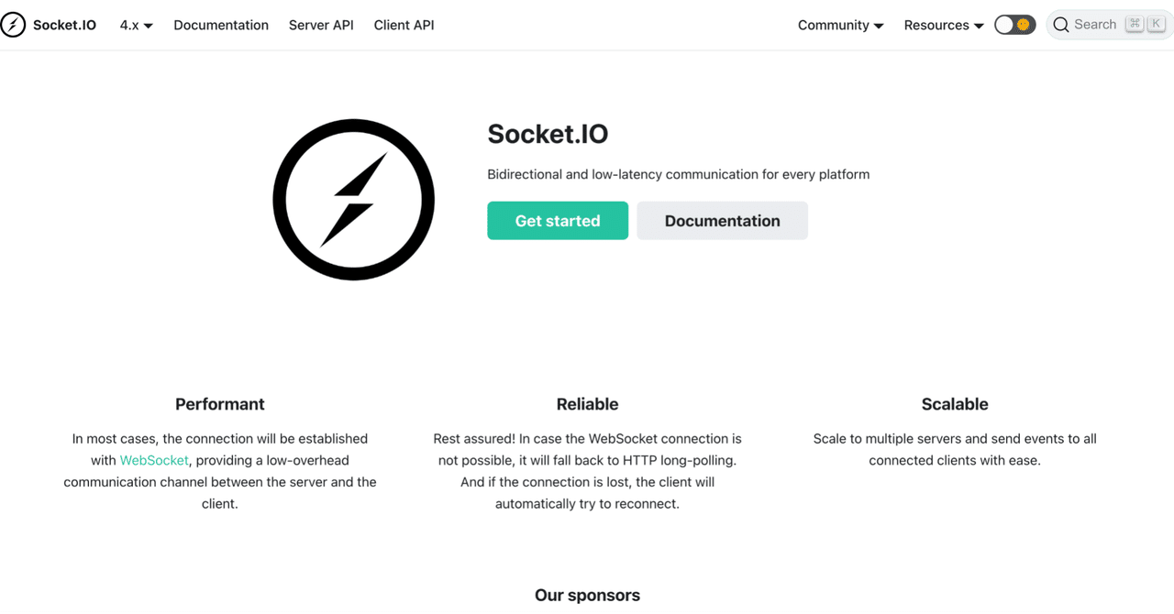
Task: Toggle dark mode using the theme switch
Action: pos(1014,25)
